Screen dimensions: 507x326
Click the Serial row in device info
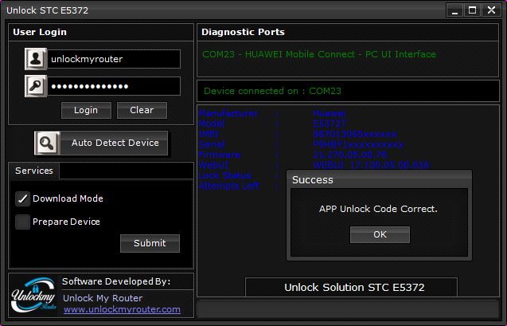[301, 144]
